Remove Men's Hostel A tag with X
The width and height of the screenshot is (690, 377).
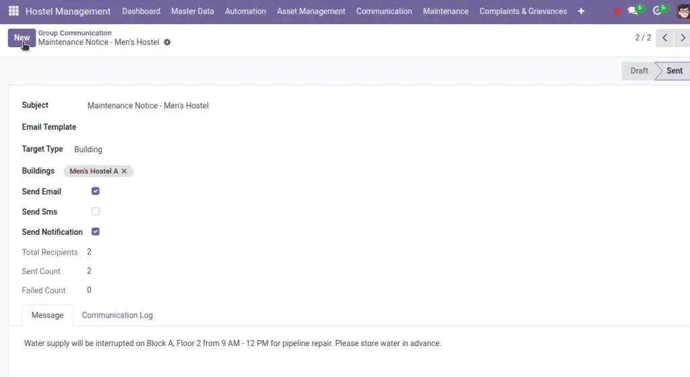click(x=124, y=171)
